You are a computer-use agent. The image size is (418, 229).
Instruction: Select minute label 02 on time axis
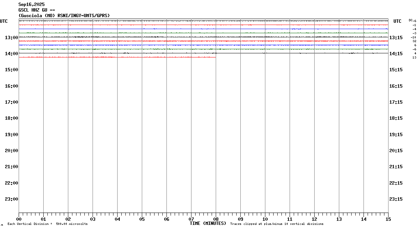click(x=68, y=219)
